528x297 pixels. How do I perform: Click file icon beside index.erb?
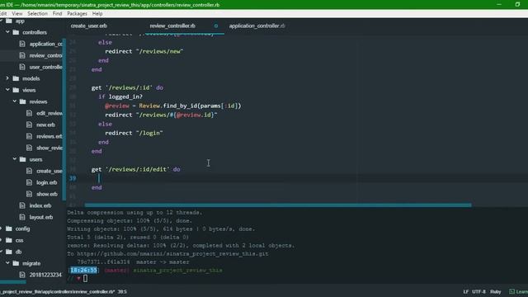[x=22, y=205]
